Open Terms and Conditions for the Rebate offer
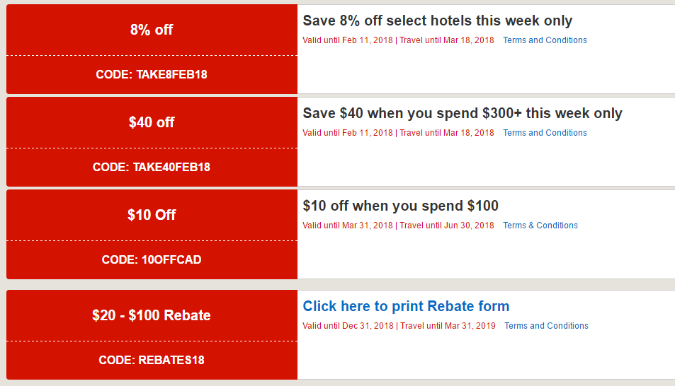 (x=546, y=326)
